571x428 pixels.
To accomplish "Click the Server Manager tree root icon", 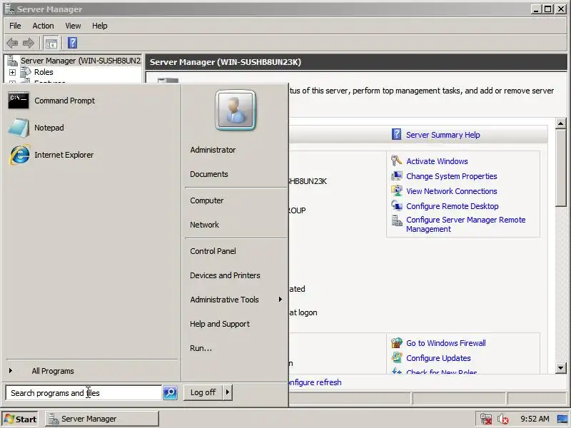I will click(x=12, y=61).
